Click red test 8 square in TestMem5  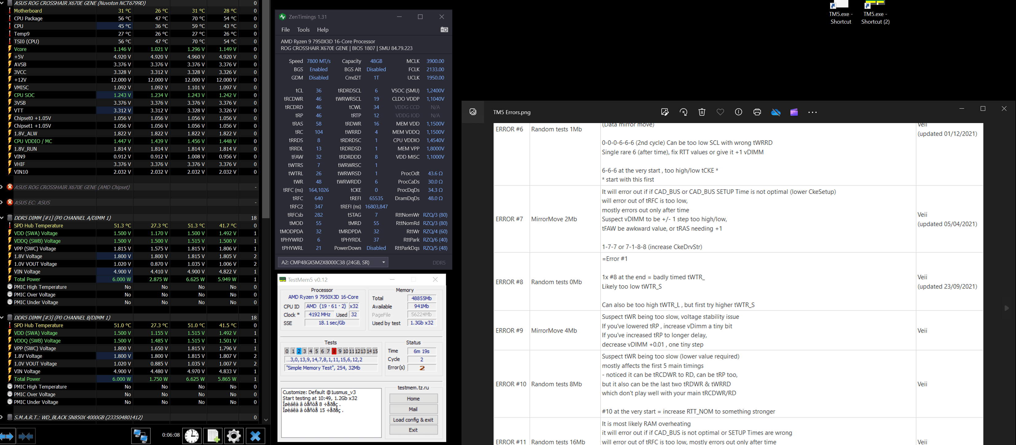coord(334,351)
